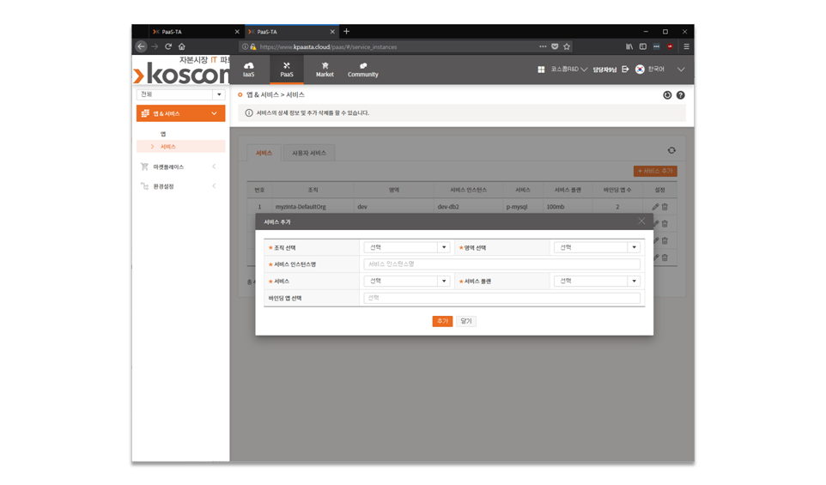Image resolution: width=826 pixels, height=485 pixels.
Task: Switch to the 사용자 서비스 tab
Action: (309, 153)
